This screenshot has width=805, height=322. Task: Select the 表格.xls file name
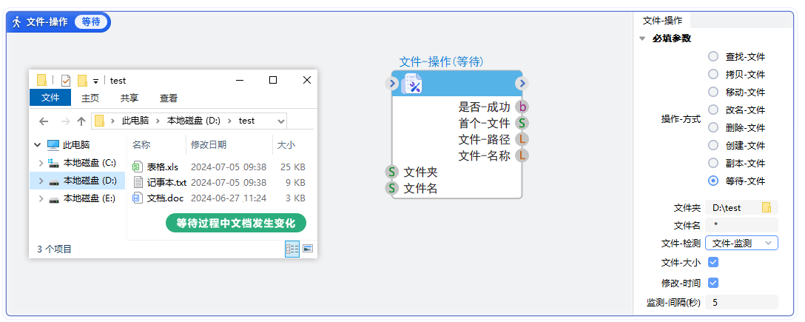[162, 167]
